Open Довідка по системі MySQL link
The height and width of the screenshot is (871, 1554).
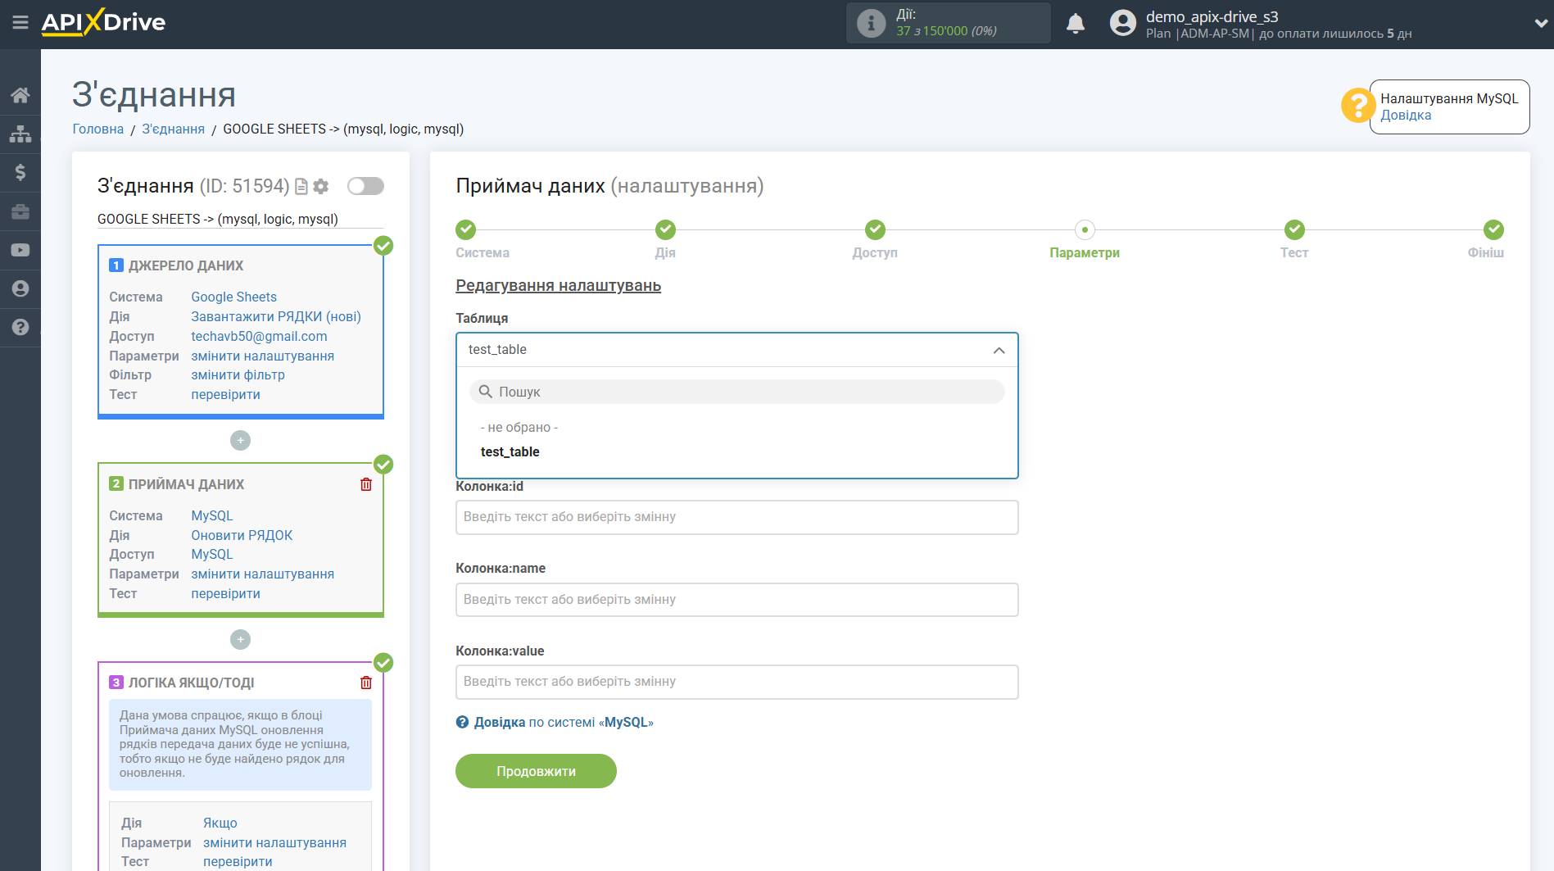coord(555,723)
